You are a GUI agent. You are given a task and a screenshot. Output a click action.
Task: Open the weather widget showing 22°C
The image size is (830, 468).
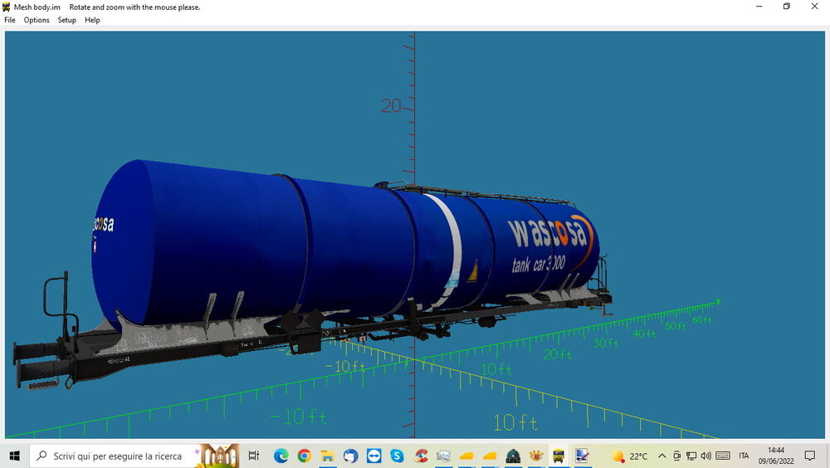point(630,456)
